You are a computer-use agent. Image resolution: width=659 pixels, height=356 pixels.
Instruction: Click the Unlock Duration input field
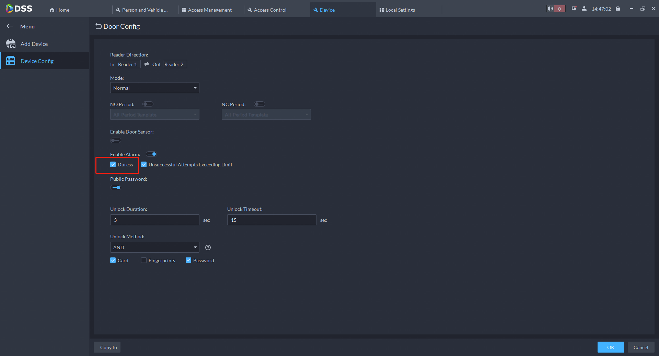tap(155, 220)
